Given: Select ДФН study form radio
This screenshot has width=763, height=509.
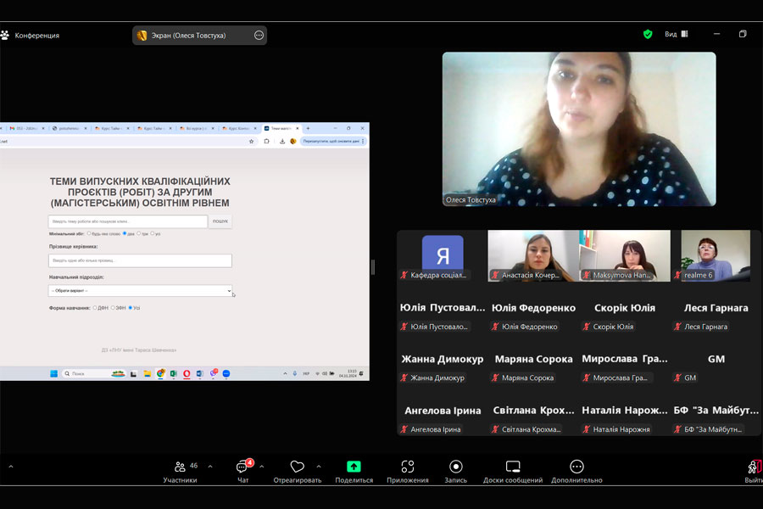Looking at the screenshot, I should pyautogui.click(x=95, y=308).
